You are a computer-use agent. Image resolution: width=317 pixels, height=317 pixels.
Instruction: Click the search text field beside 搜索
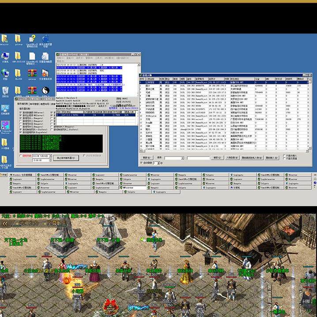[x=198, y=158]
